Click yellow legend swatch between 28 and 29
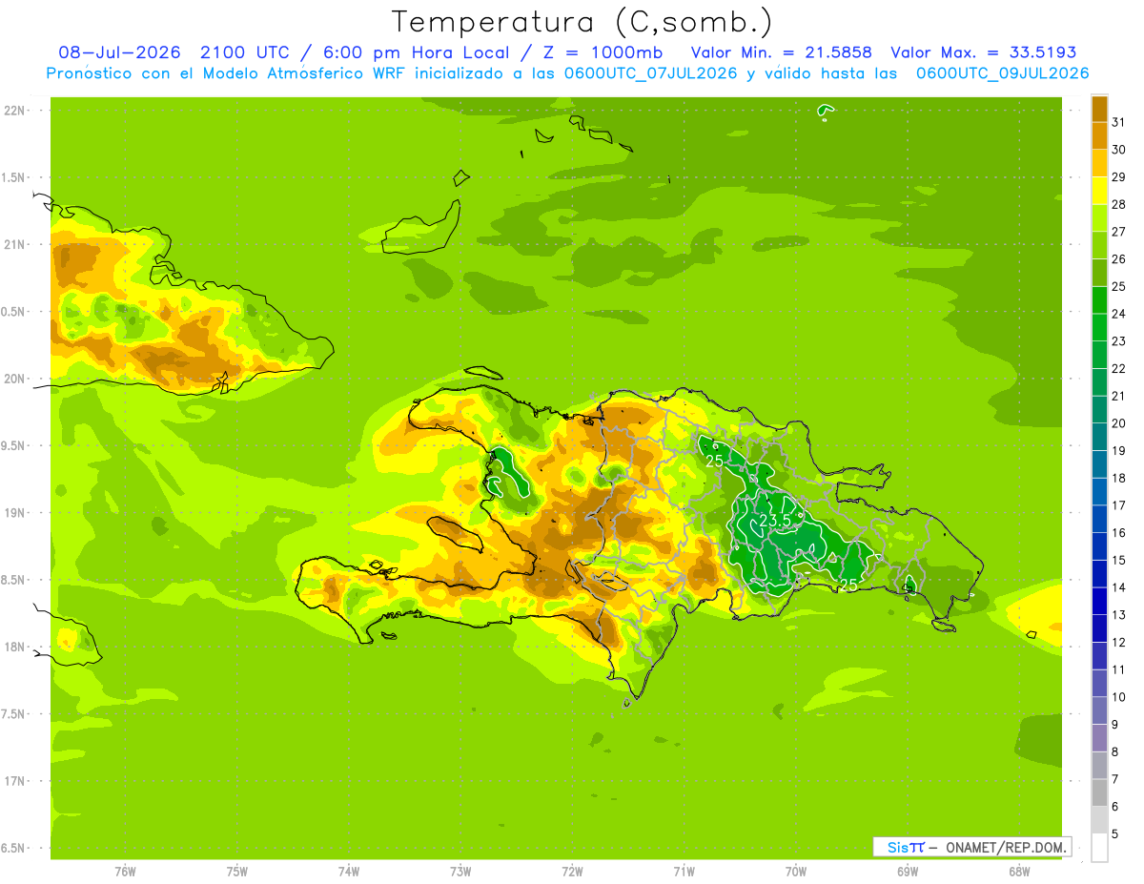 point(1099,191)
